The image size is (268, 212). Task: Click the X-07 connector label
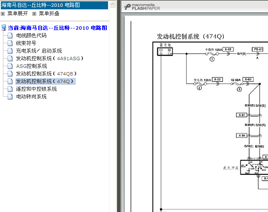[x=242, y=115]
